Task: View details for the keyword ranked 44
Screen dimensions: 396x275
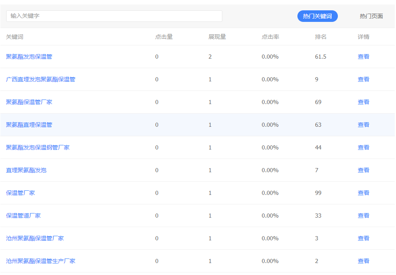Action: (x=363, y=147)
